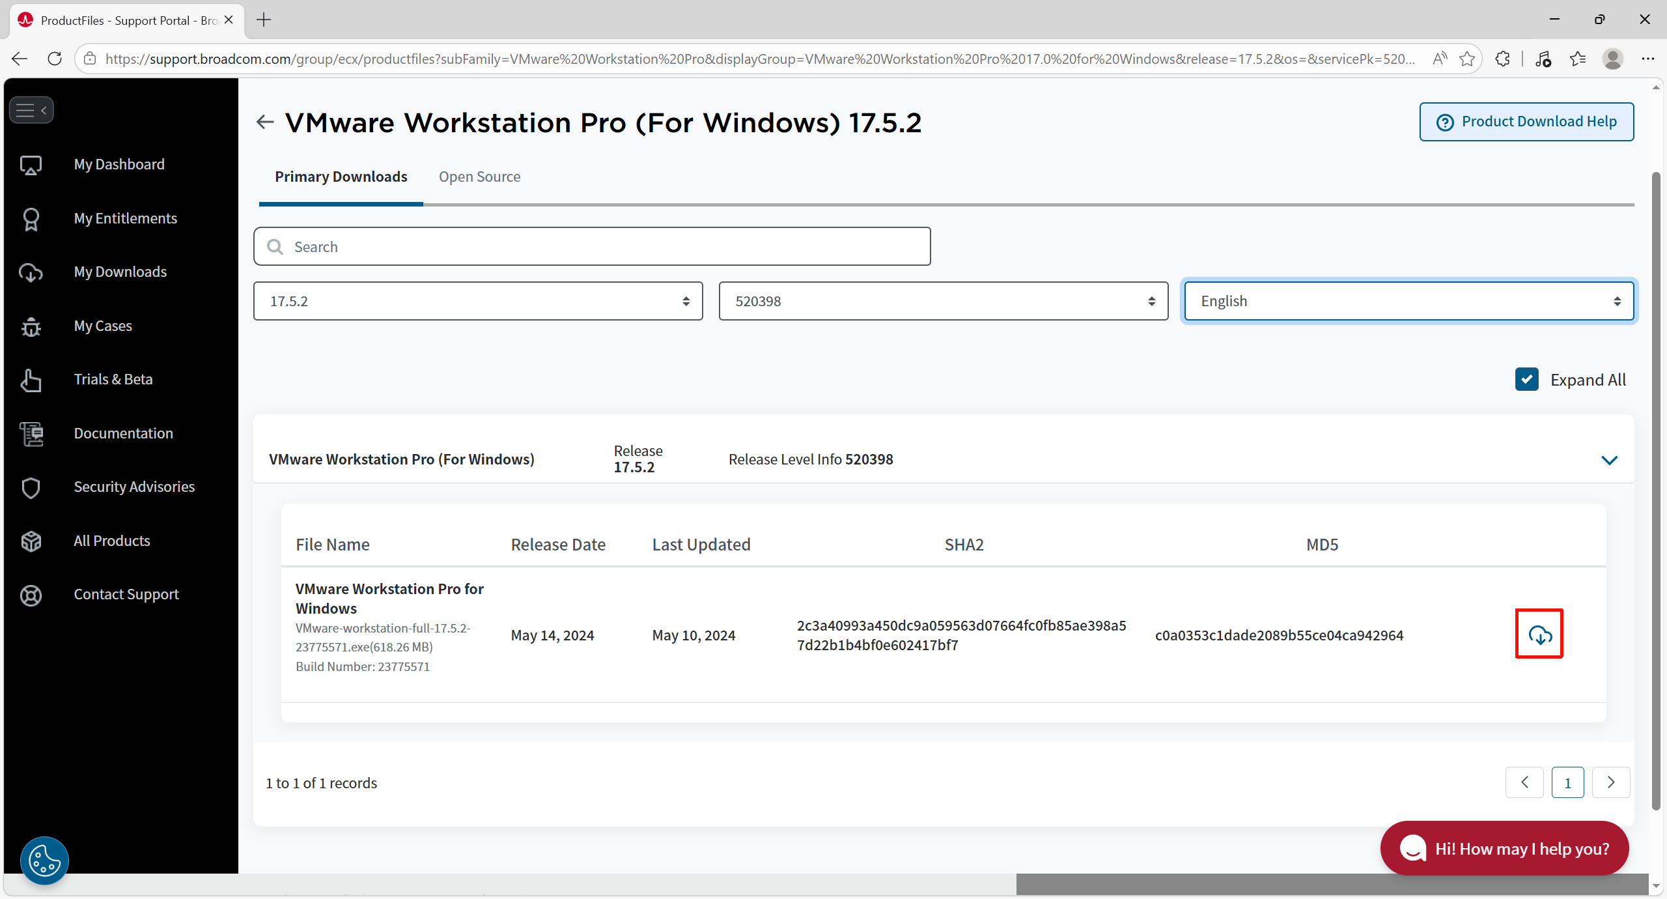Viewport: 1667px width, 899px height.
Task: Switch to the Open Source tab
Action: [x=479, y=177]
